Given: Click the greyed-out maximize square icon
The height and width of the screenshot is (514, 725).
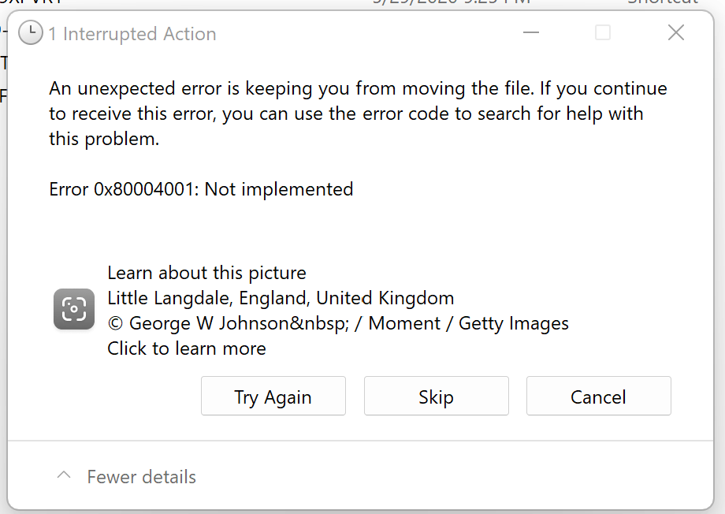Looking at the screenshot, I should click(x=603, y=32).
